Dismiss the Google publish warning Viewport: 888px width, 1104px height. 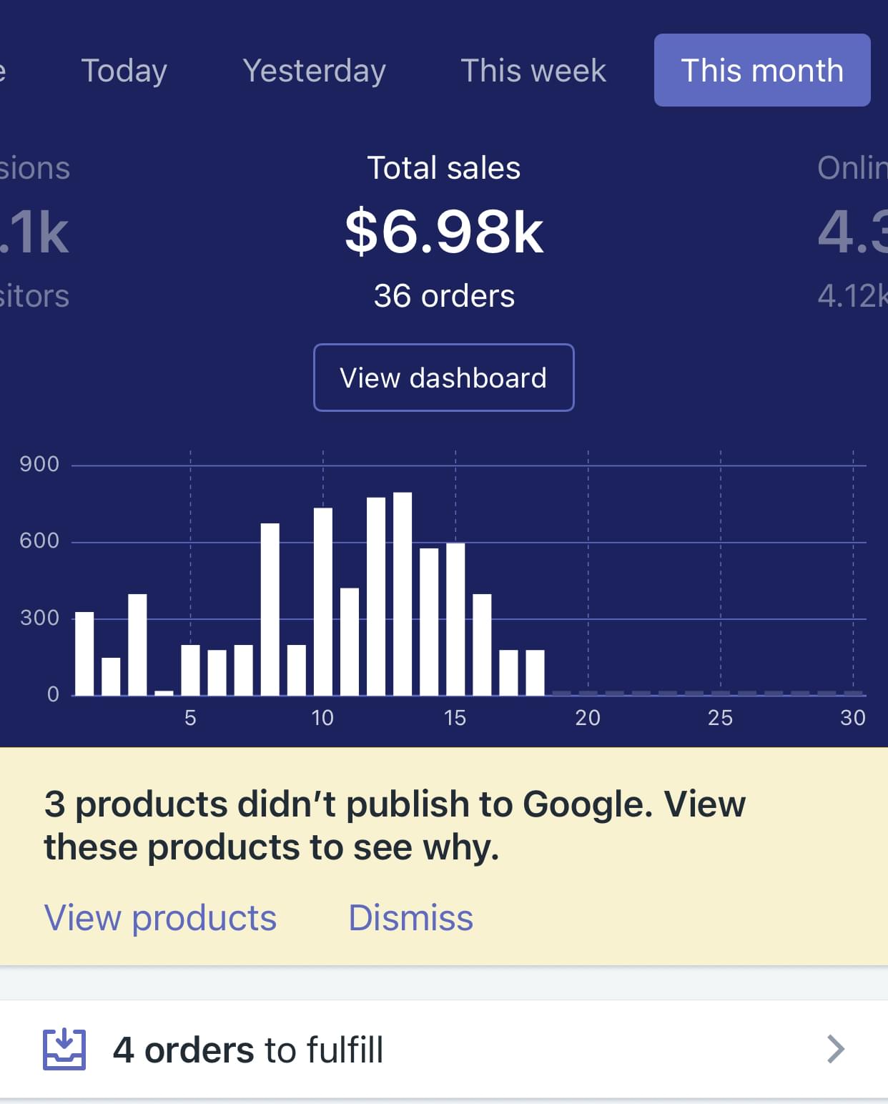point(410,917)
